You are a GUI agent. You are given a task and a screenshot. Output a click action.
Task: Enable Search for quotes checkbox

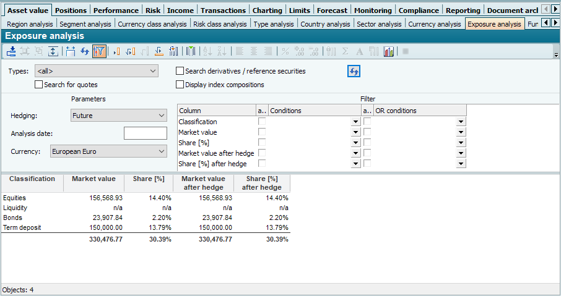[39, 85]
